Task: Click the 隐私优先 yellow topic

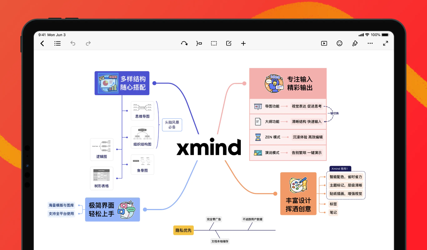Action: click(183, 230)
